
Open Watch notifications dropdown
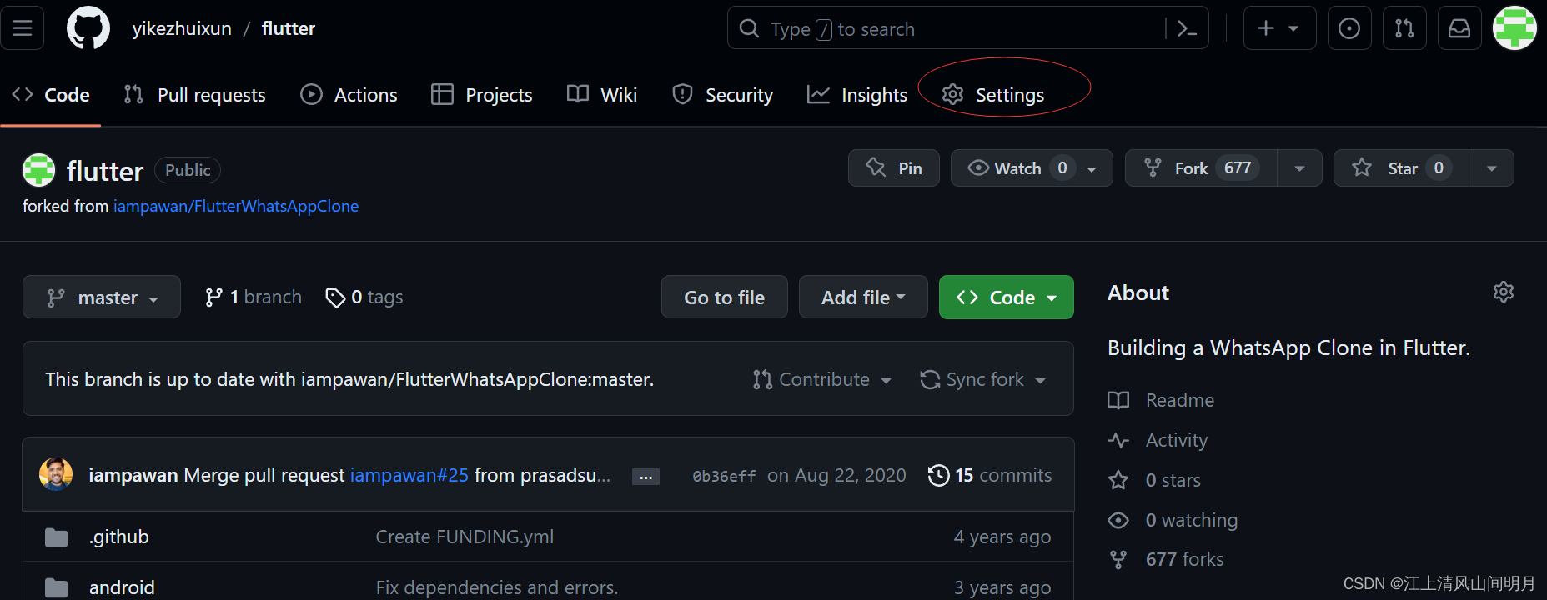click(1032, 167)
